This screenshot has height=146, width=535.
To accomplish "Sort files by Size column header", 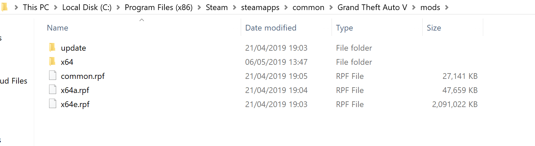I will 434,28.
